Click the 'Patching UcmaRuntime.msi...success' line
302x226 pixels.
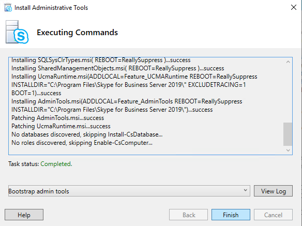click(x=61, y=126)
